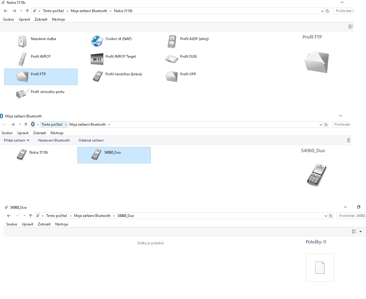Open Zobrazit menu in Nokia 3110c window
The image size is (366, 299).
pyautogui.click(x=41, y=19)
